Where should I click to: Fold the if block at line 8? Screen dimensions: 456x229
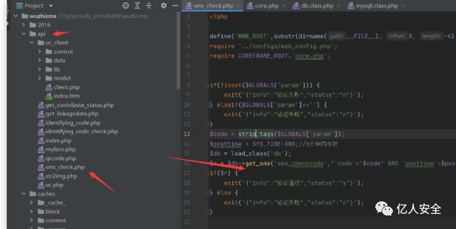(207, 85)
